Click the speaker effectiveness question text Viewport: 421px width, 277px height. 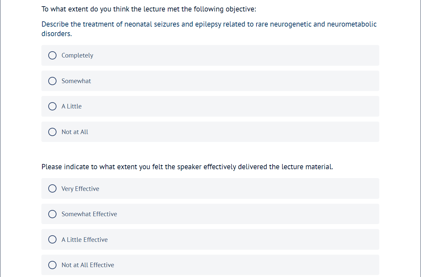(x=187, y=167)
